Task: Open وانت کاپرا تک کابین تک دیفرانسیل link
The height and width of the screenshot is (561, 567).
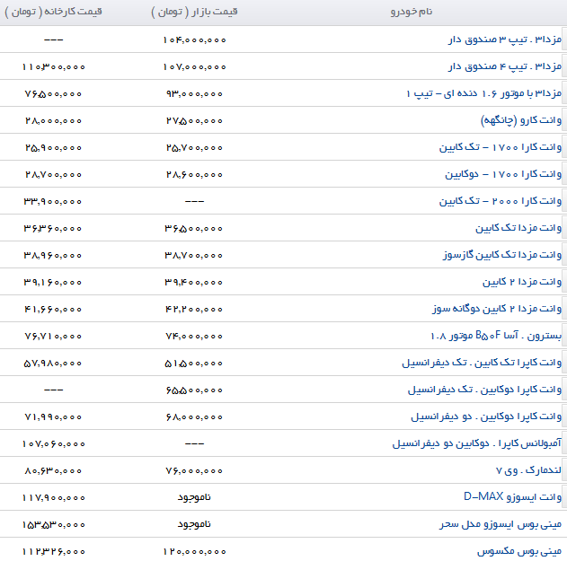Action: [482, 363]
